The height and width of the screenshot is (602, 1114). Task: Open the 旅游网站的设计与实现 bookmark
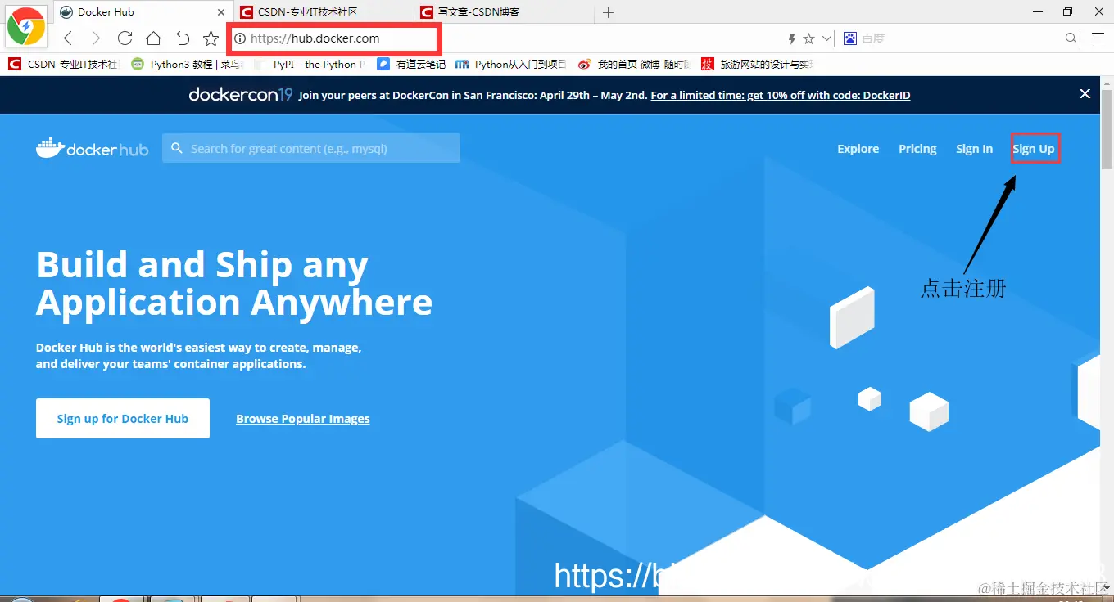click(757, 64)
